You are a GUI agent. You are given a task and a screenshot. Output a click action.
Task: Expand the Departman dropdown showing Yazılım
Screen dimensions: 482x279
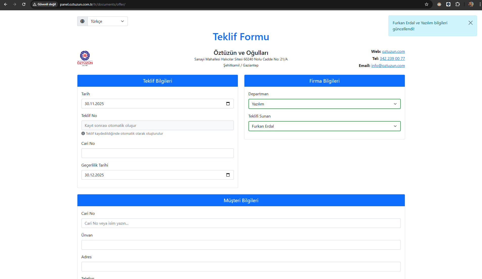pyautogui.click(x=324, y=104)
